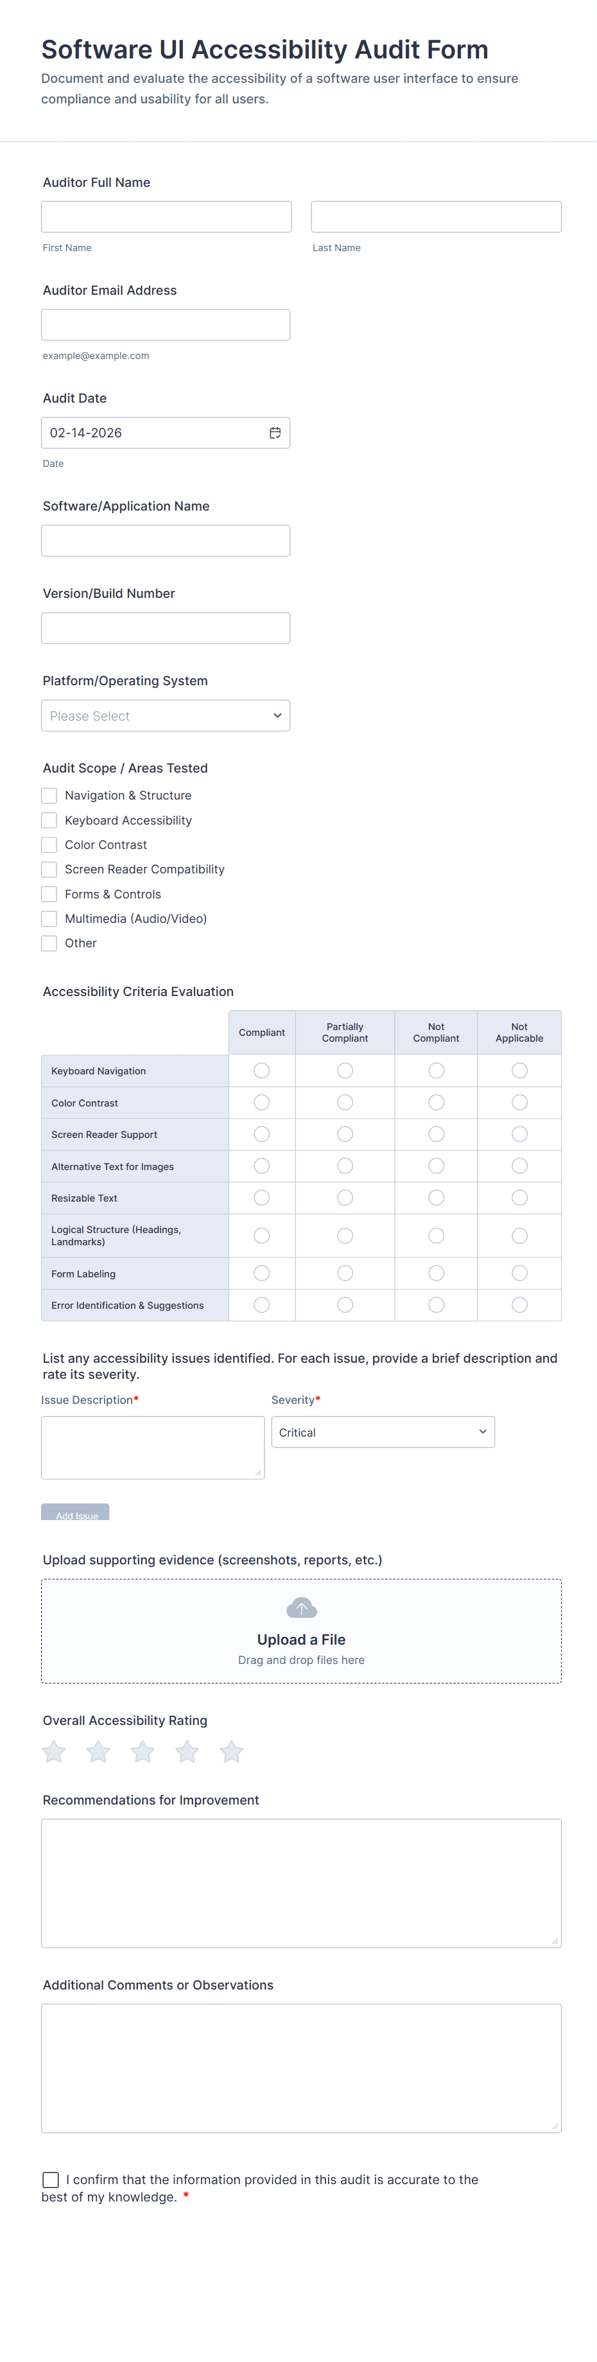Mark Keyboard Navigation as Compliant
This screenshot has height=2362, width=597.
[x=261, y=1070]
